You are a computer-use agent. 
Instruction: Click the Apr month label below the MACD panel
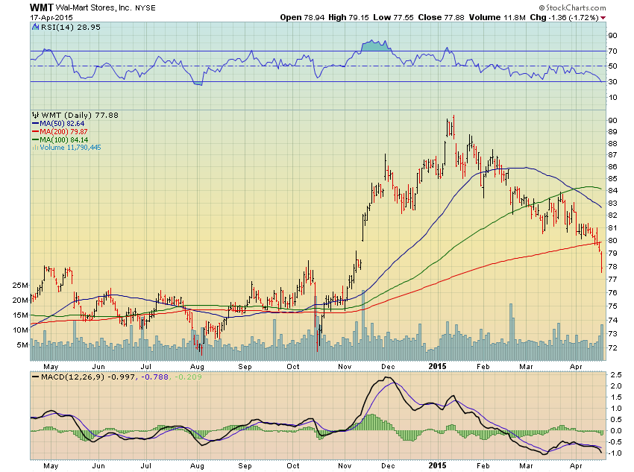click(x=576, y=466)
